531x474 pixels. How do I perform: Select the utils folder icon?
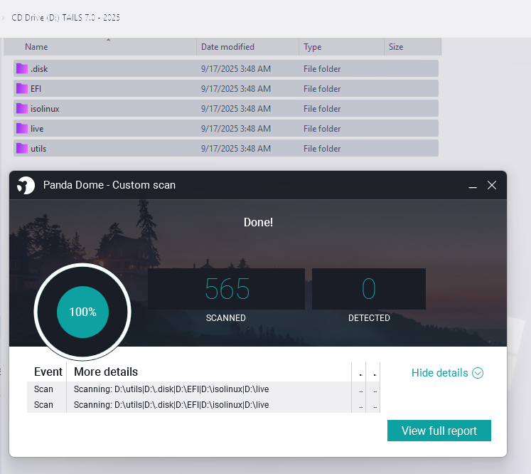coord(22,149)
